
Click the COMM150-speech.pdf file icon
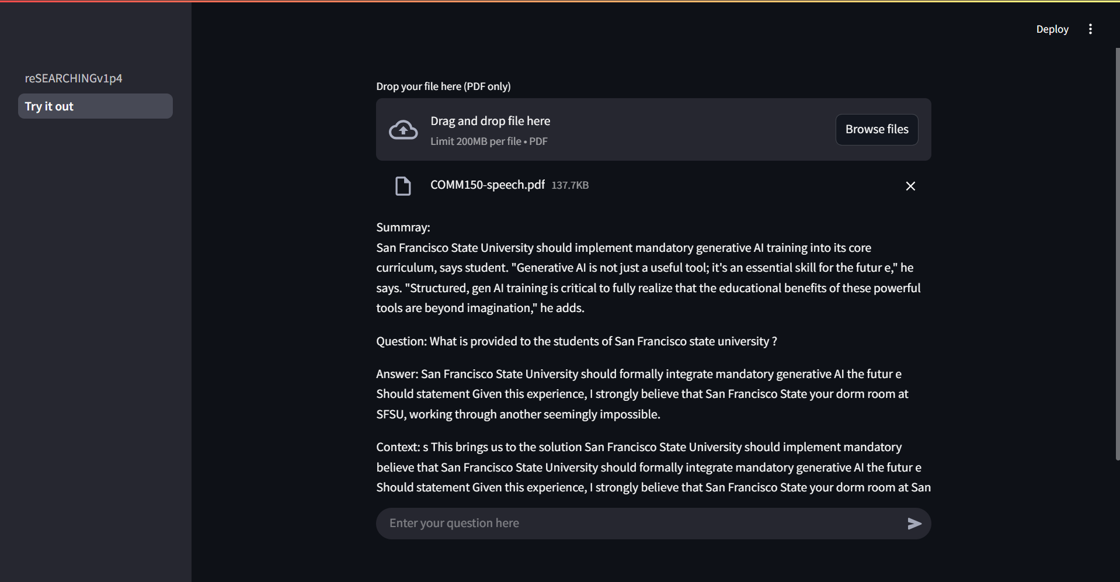[403, 186]
